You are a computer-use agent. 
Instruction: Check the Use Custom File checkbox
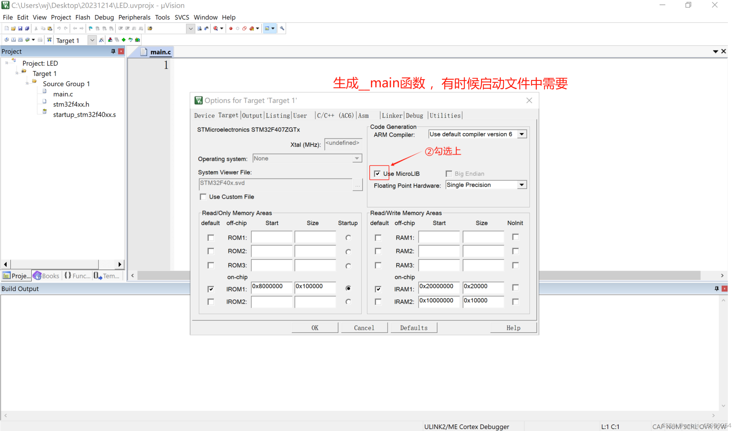[203, 197]
